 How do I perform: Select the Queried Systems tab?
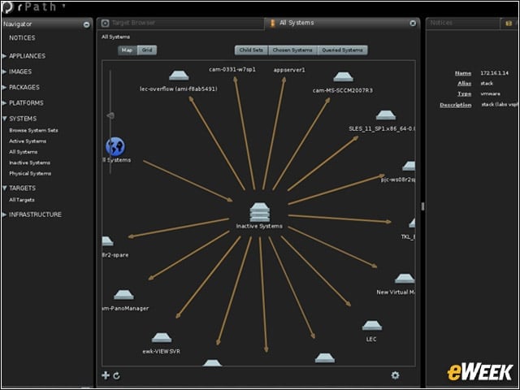[343, 50]
